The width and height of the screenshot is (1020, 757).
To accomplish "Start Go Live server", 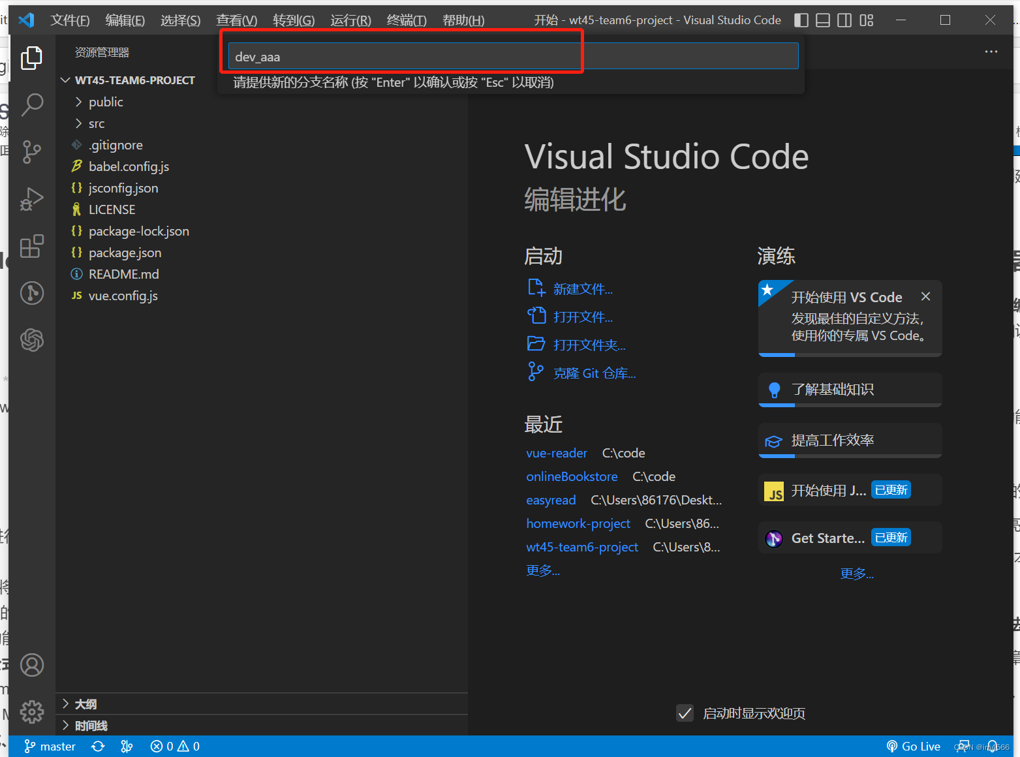I will (x=914, y=747).
